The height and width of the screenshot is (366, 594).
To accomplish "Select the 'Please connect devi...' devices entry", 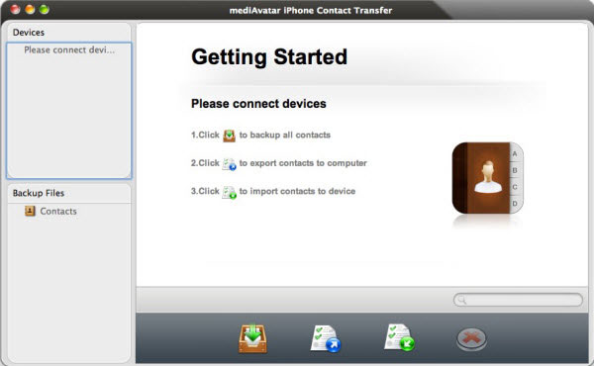I will point(69,50).
